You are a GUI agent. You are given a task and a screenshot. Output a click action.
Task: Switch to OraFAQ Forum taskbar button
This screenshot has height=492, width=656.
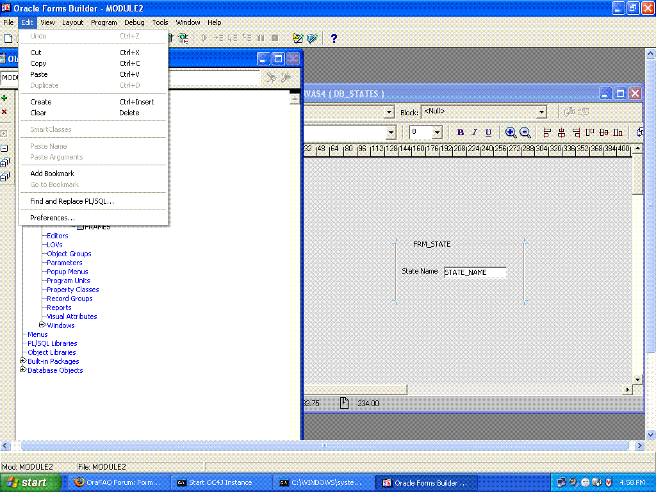click(x=119, y=482)
